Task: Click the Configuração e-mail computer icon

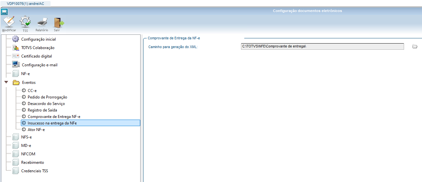Action: pos(16,64)
